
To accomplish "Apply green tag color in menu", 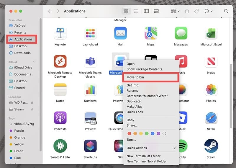I will click(147, 133).
